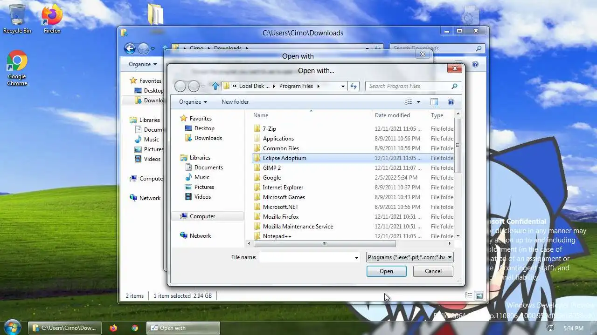Image resolution: width=597 pixels, height=335 pixels.
Task: Click the search magnifier in Search Program Files
Action: coord(454,86)
